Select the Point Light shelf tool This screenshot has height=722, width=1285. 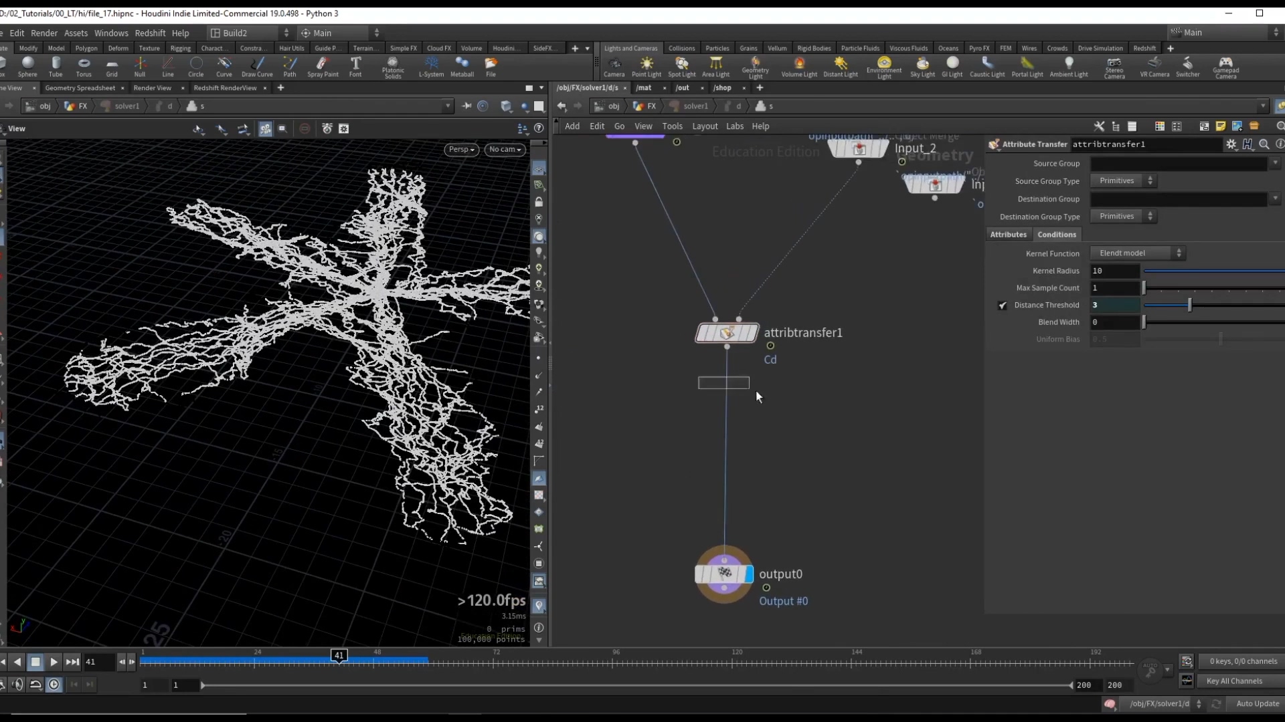click(646, 66)
